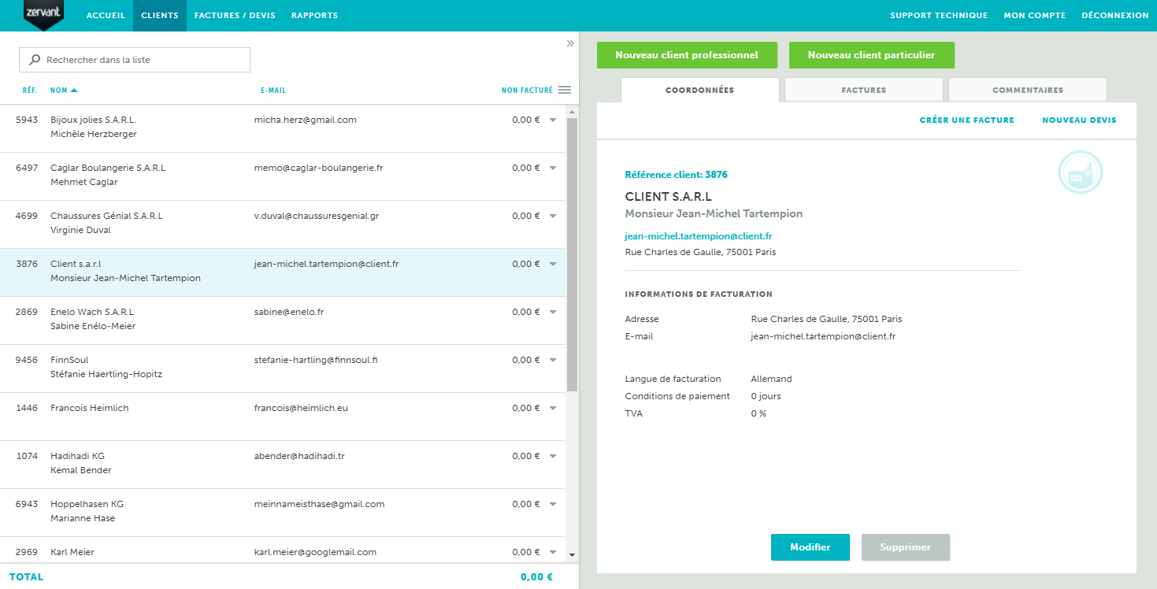The image size is (1157, 589).
Task: Expand options for Bijoux jolies S.A.R.L.
Action: (x=553, y=120)
